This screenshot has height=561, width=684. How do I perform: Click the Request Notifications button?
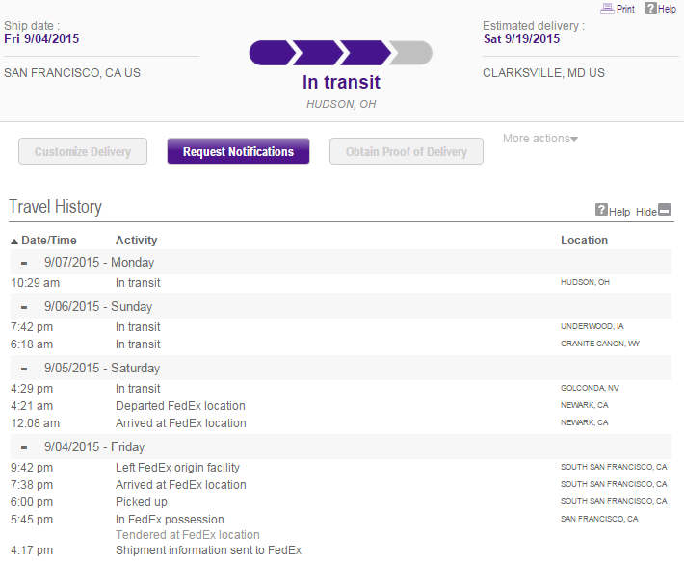coord(238,151)
